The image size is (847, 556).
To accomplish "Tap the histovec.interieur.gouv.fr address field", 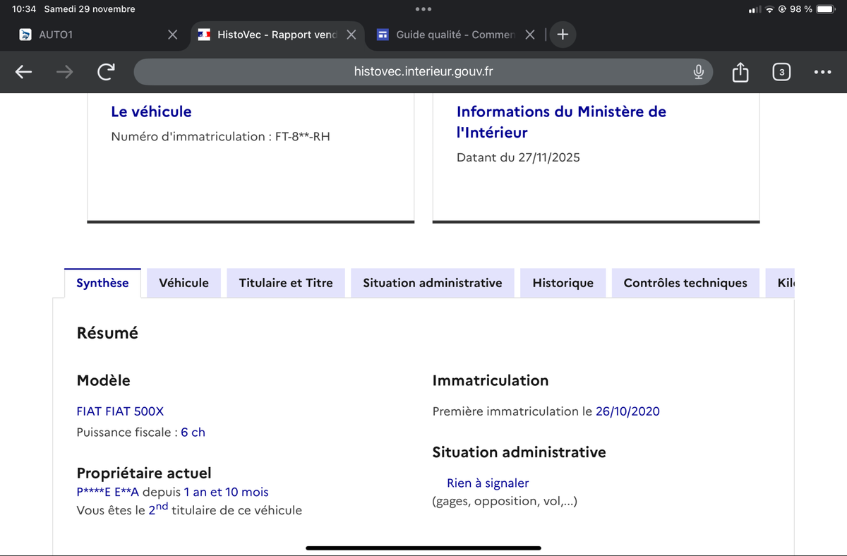I will tap(423, 71).
